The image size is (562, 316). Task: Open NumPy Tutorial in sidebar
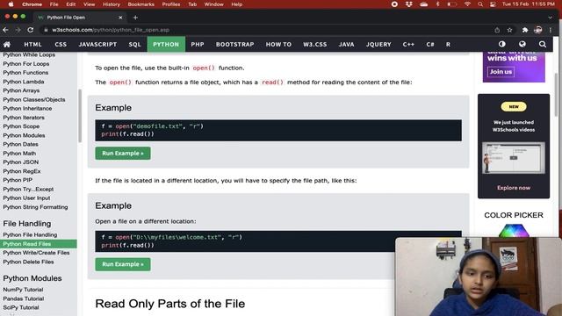tap(23, 290)
